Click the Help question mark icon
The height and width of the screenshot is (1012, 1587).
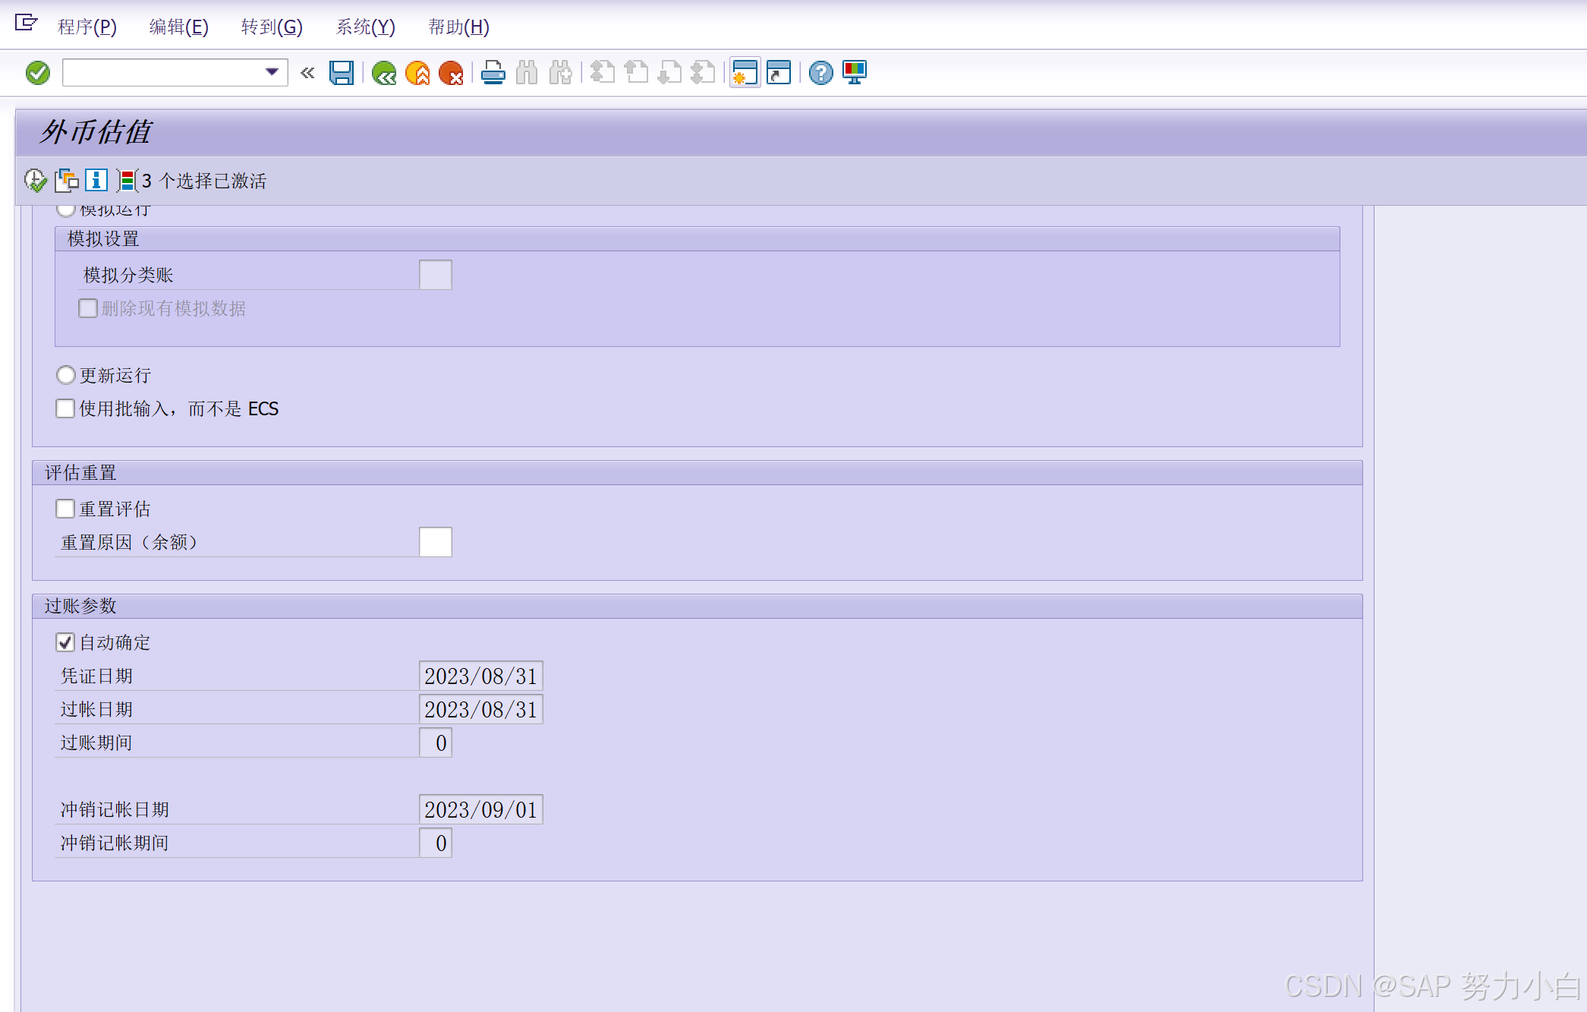point(820,73)
